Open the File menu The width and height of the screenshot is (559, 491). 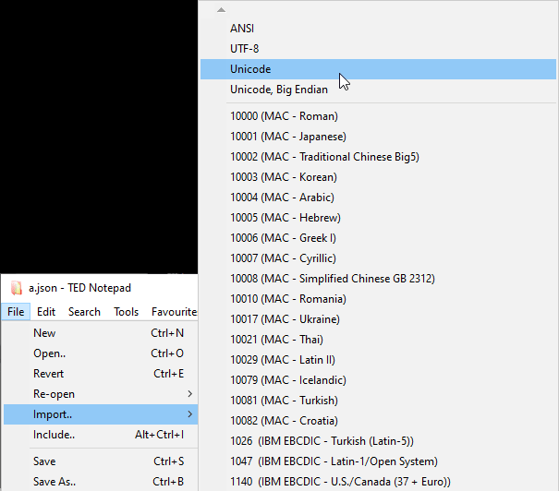(x=16, y=312)
